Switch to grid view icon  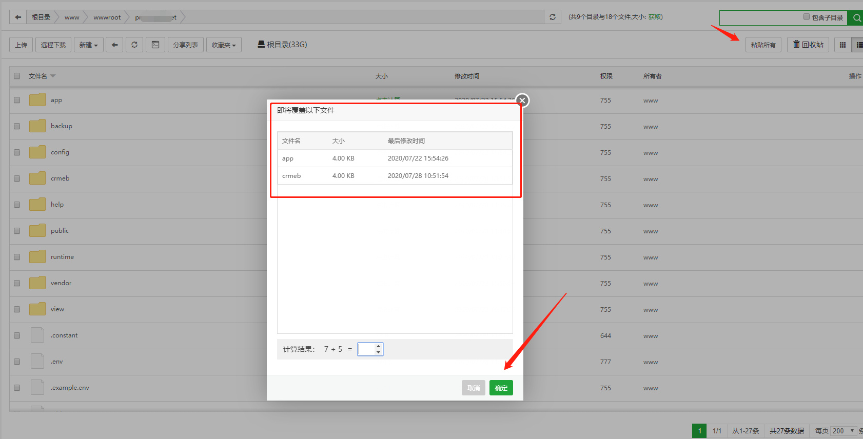[x=842, y=45]
